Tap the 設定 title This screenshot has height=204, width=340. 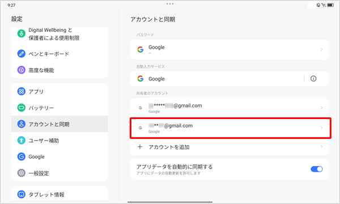(x=16, y=19)
